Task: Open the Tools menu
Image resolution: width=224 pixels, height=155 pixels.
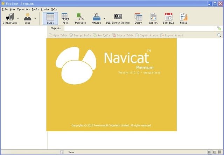Action: [35, 9]
